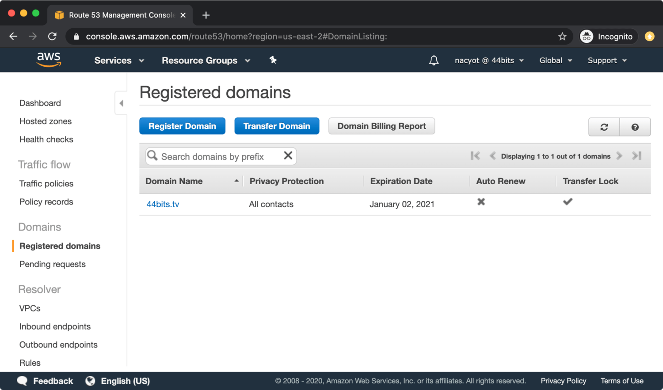Click the Feedback button label
This screenshot has height=390, width=663.
53,381
